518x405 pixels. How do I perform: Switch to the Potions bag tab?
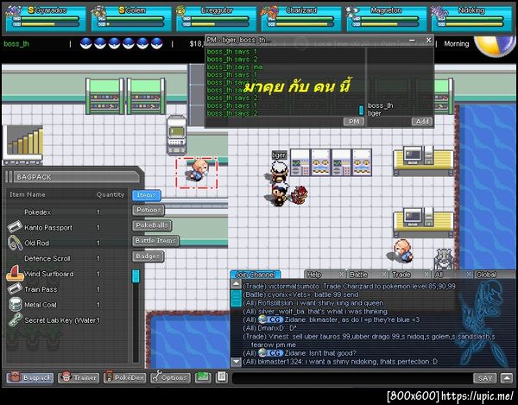tap(148, 210)
